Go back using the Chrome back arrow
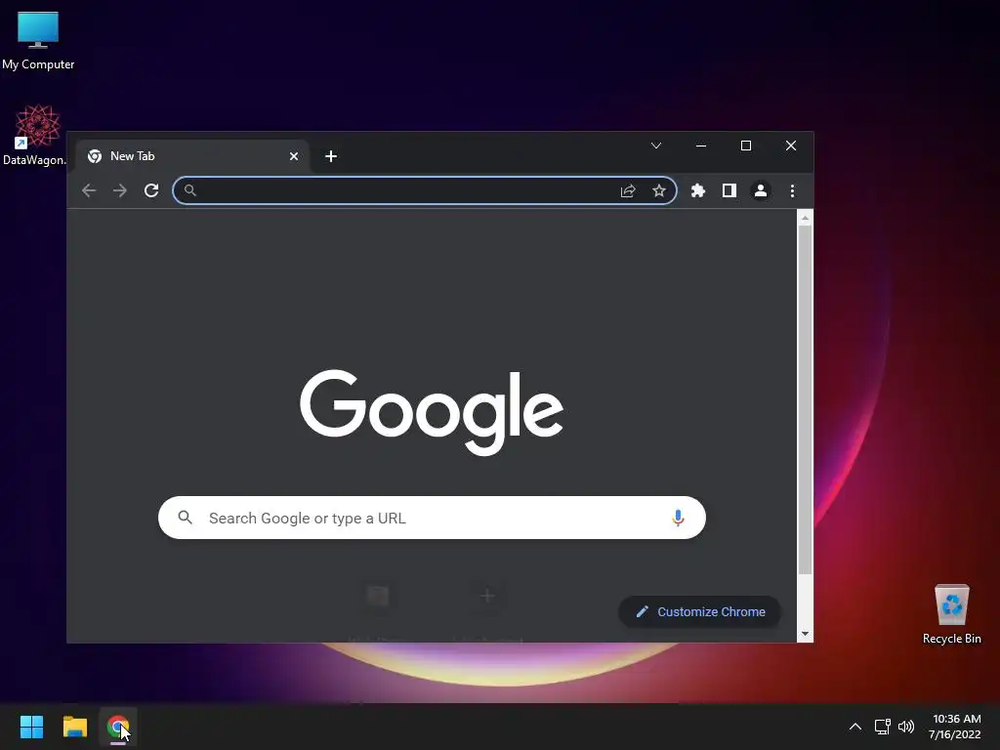Image resolution: width=1000 pixels, height=750 pixels. pos(89,190)
